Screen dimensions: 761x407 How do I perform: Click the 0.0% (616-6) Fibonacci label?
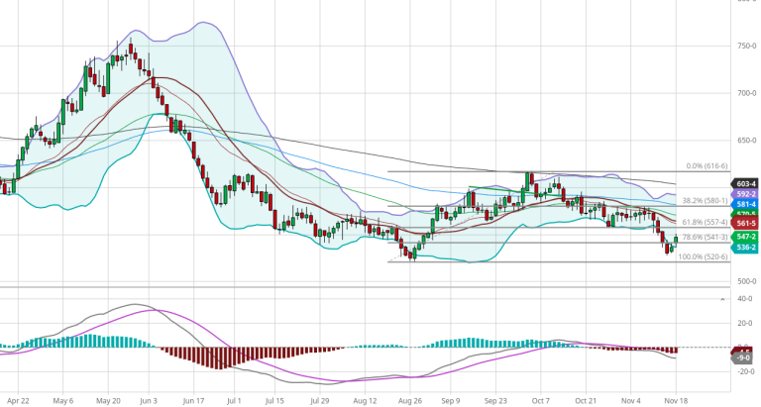click(x=707, y=166)
